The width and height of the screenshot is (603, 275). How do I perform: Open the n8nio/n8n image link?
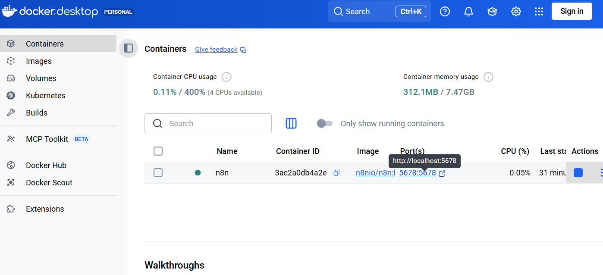pos(375,173)
